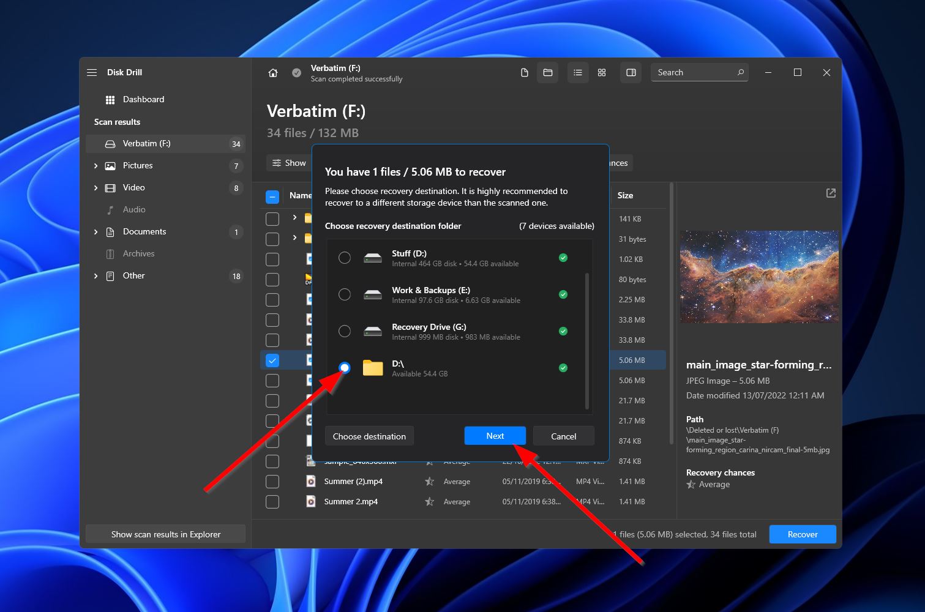Viewport: 925px width, 612px height.
Task: Open the hamburger menu beside Disk Drill
Action: click(x=92, y=72)
